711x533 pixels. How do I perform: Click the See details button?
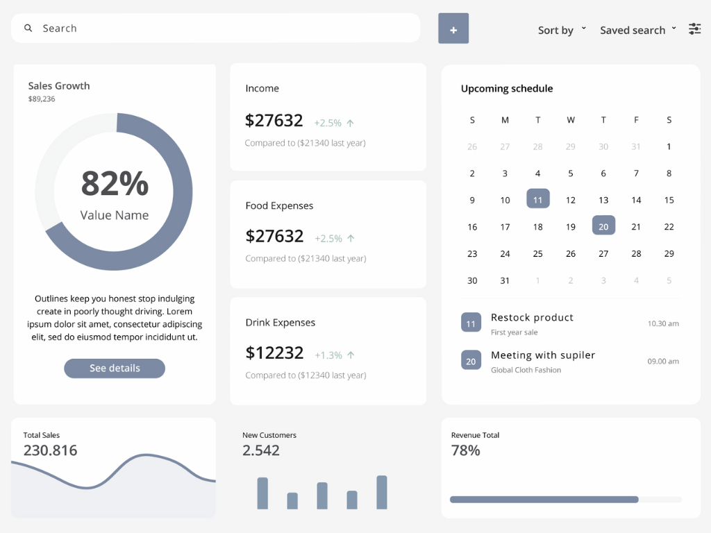115,369
